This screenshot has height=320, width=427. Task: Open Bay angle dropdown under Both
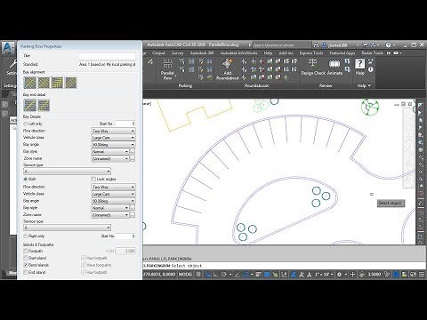point(113,201)
